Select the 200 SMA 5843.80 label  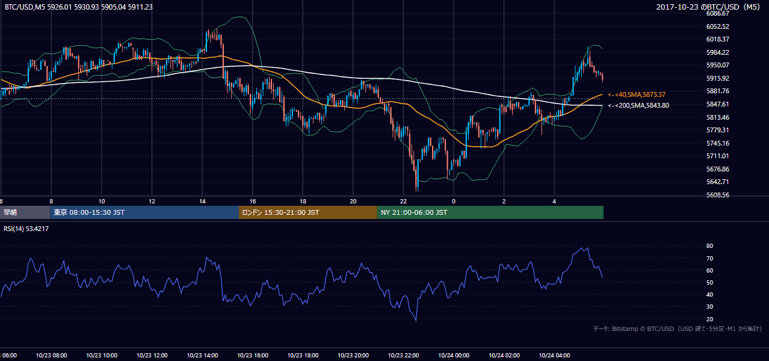[x=638, y=105]
